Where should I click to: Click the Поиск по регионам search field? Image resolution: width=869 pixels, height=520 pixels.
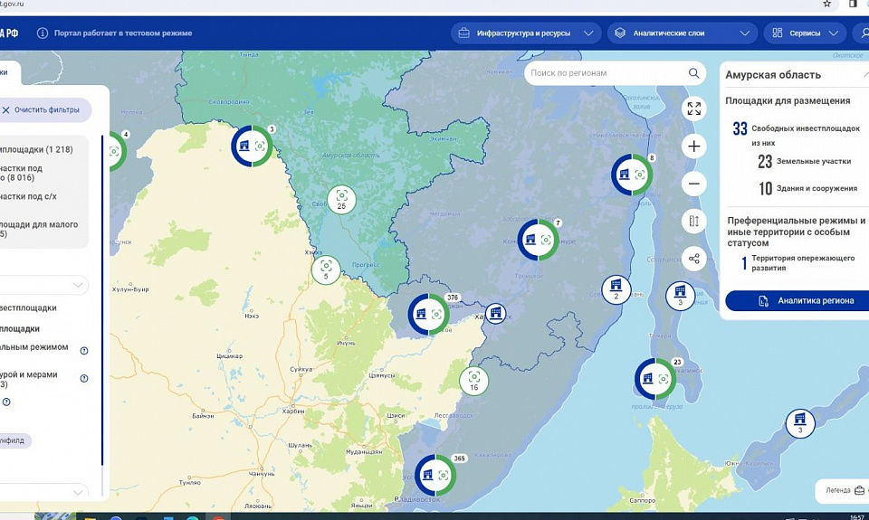coord(606,73)
